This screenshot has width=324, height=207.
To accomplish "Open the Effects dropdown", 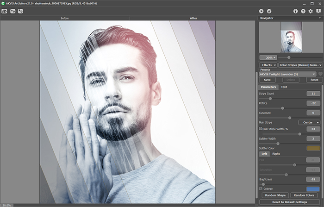I will pos(268,65).
